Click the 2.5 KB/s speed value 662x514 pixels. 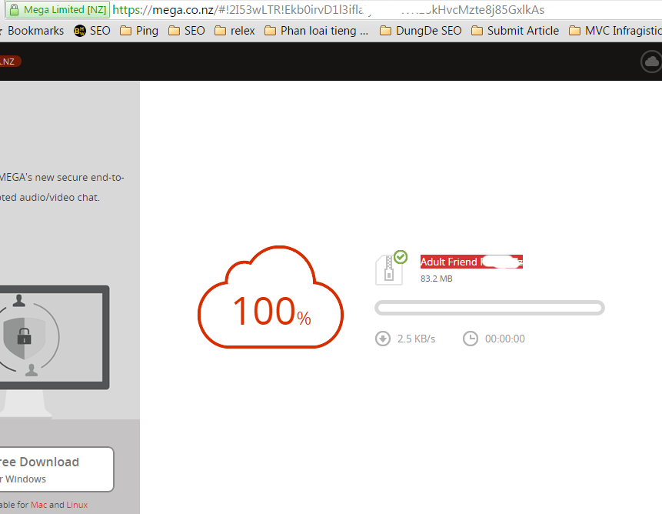pyautogui.click(x=416, y=339)
